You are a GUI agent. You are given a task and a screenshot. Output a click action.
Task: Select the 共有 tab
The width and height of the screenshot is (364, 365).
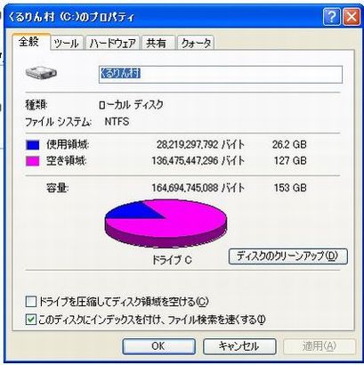point(156,43)
